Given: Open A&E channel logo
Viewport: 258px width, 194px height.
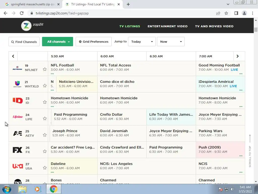Looking at the screenshot, I should [x=17, y=133].
